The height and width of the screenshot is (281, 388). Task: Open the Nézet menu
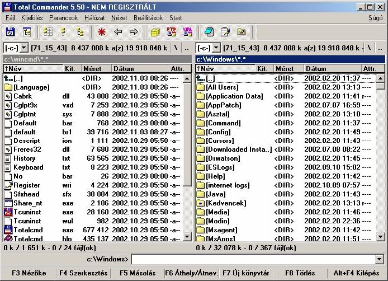click(119, 18)
